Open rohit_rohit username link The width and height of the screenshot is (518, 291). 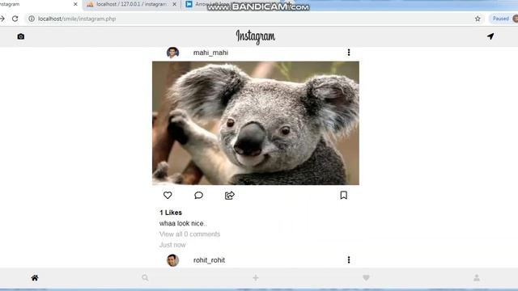coord(209,260)
